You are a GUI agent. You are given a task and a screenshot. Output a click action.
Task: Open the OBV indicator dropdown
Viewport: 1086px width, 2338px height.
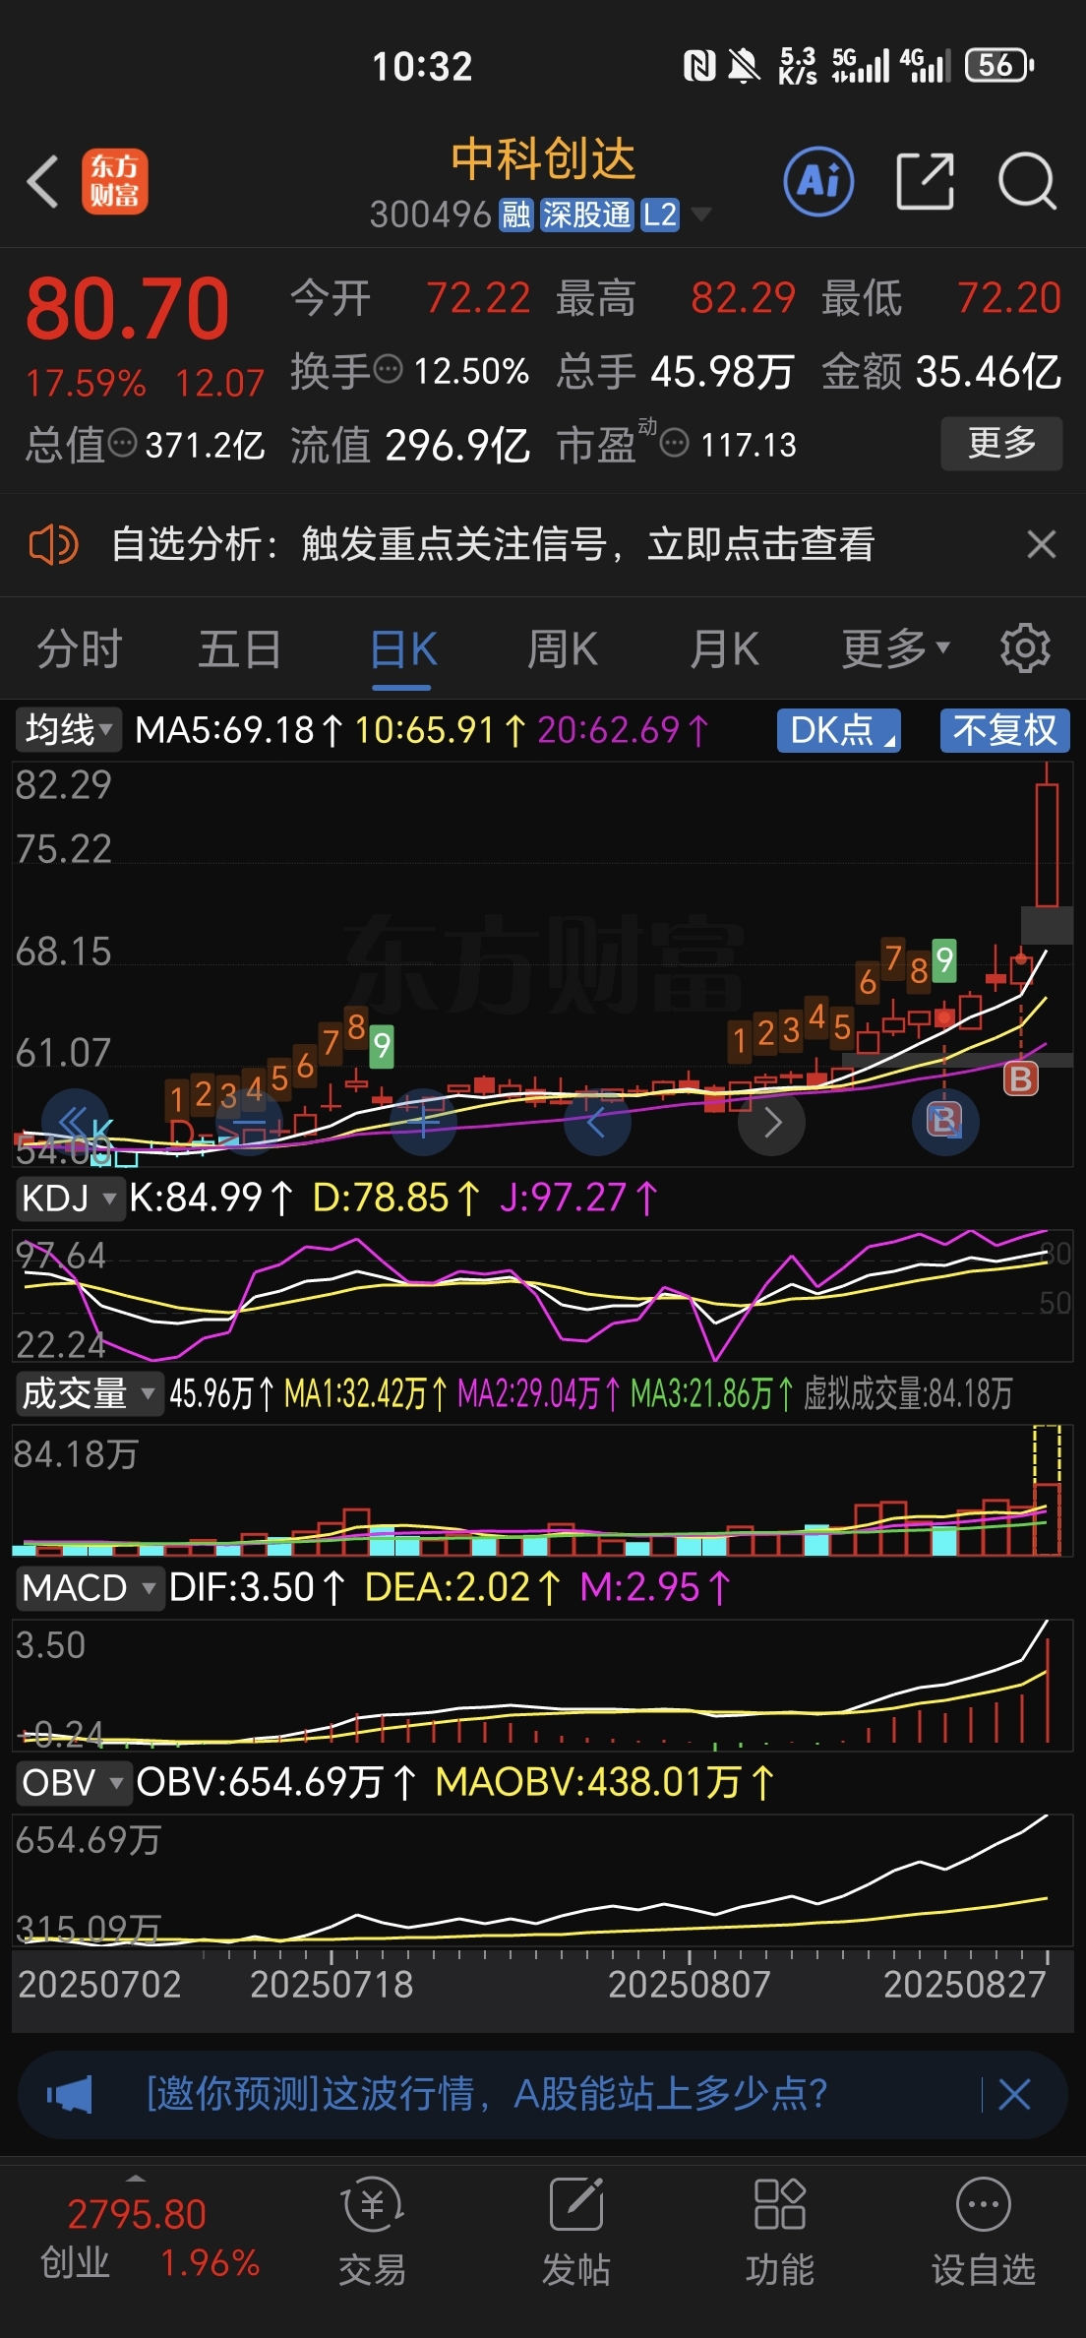pyautogui.click(x=74, y=1783)
